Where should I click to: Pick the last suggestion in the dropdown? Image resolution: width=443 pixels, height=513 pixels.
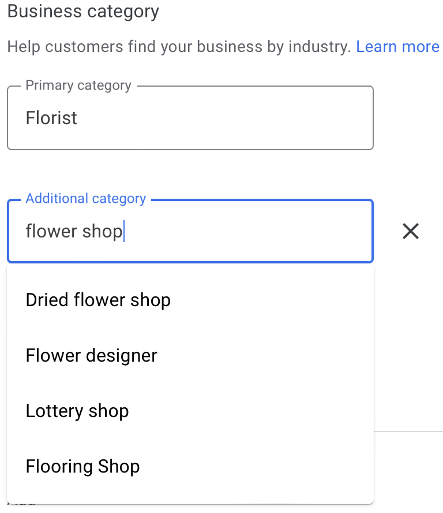[x=82, y=466]
